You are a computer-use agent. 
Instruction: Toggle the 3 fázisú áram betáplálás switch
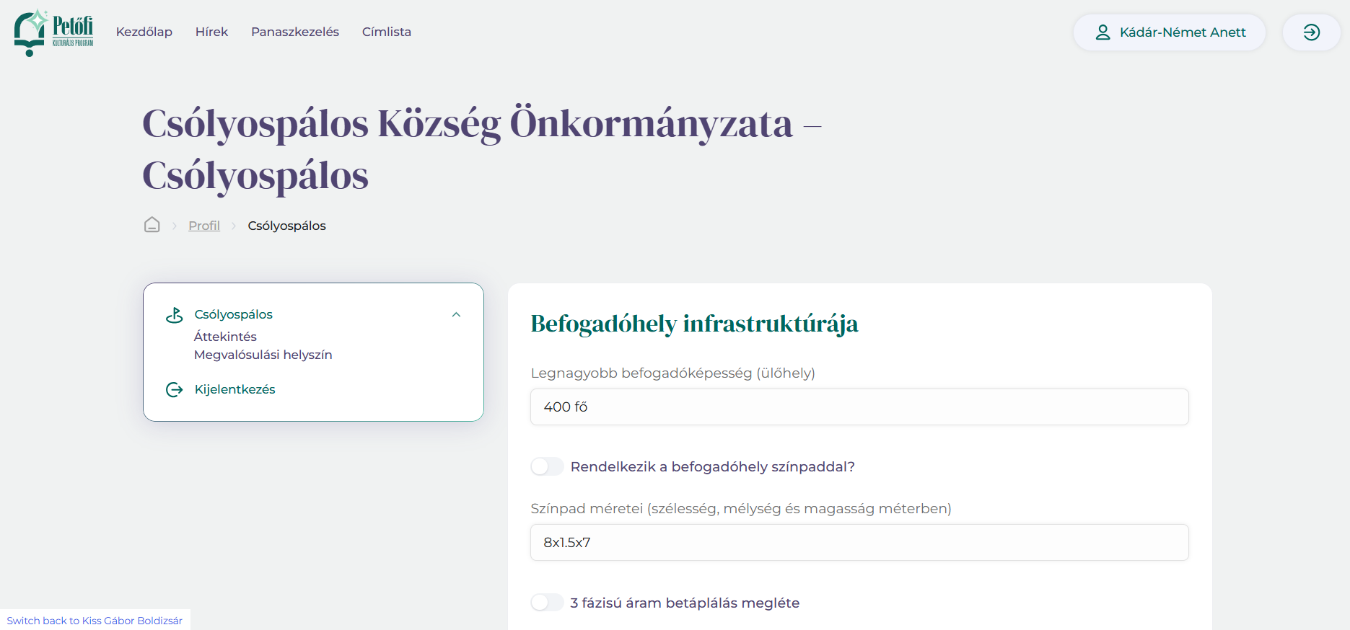(548, 603)
